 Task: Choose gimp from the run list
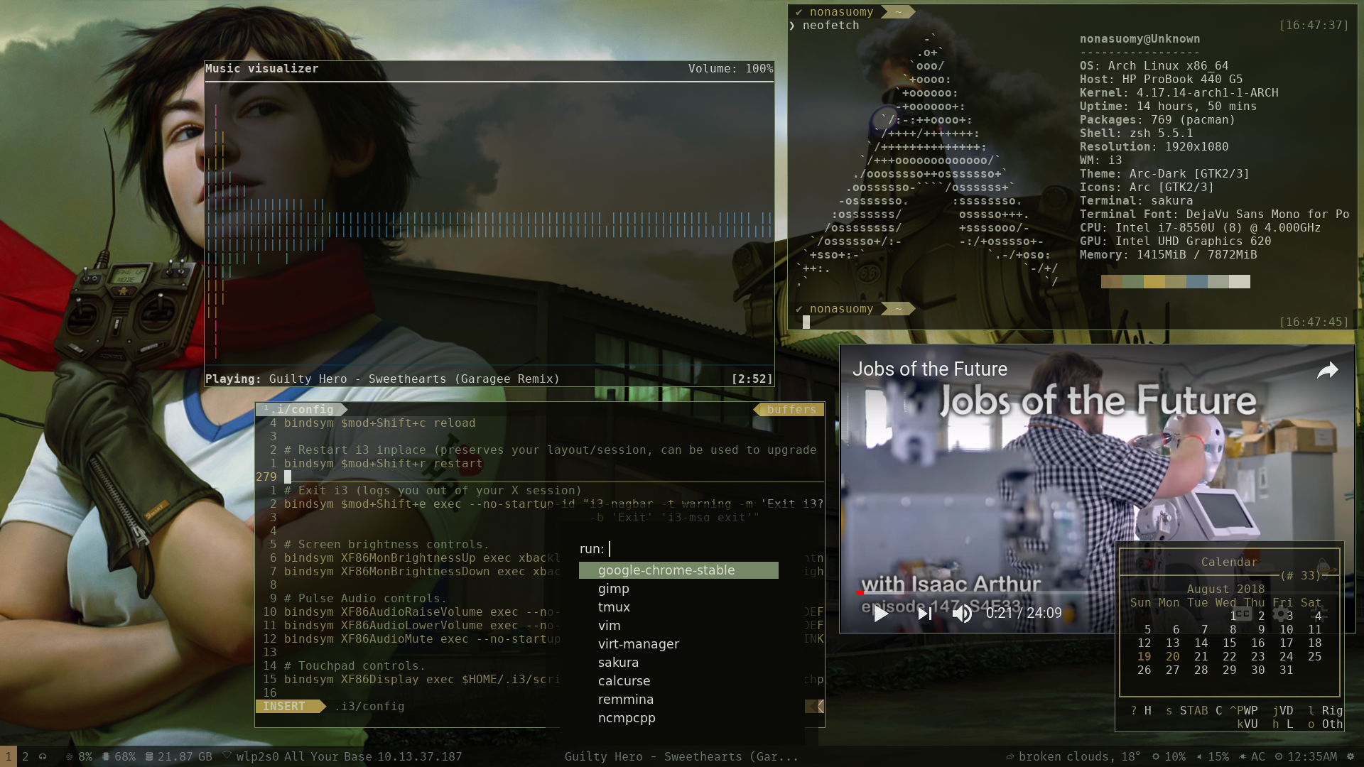tap(614, 589)
